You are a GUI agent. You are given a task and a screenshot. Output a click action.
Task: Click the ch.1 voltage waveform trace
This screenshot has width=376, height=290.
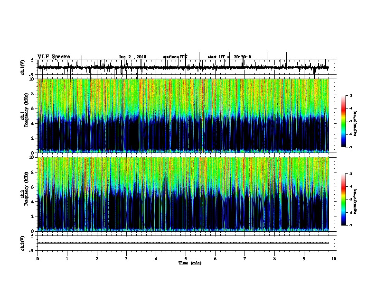[183, 68]
